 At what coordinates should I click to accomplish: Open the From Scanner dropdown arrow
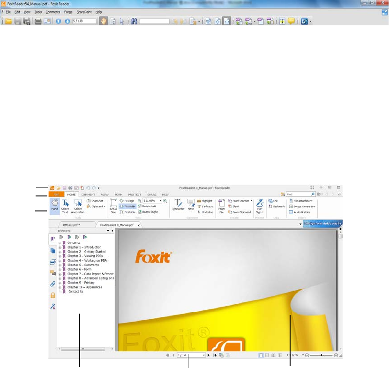pos(251,201)
